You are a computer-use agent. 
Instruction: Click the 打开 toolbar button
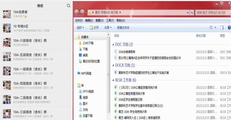pyautogui.click(x=94, y=28)
